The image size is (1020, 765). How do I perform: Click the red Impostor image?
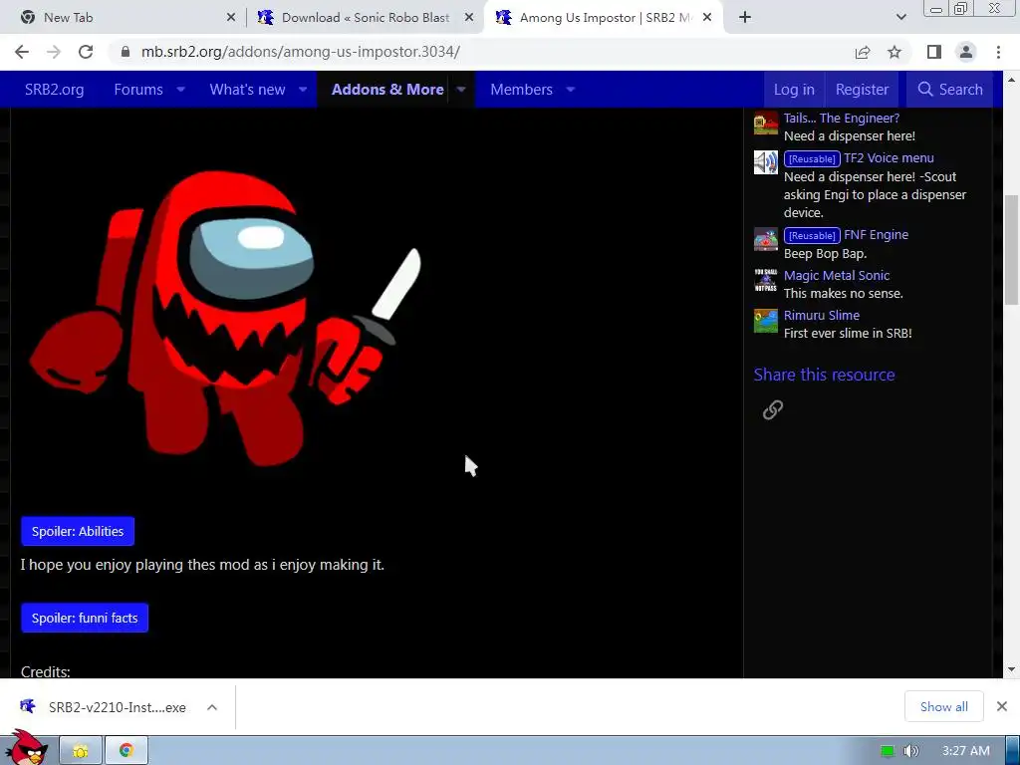225,319
